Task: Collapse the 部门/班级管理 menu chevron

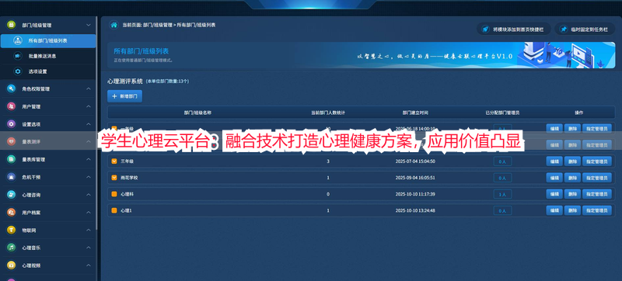Action: pos(89,25)
